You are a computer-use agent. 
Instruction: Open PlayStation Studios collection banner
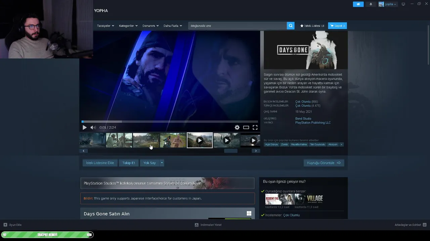[167, 183]
